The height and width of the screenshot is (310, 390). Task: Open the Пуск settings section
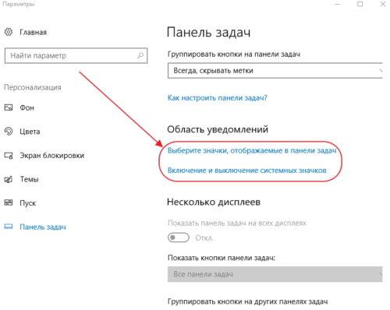point(27,203)
